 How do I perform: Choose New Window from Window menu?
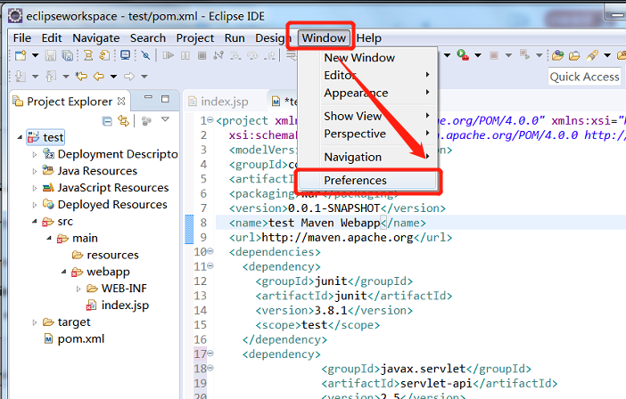pos(359,58)
